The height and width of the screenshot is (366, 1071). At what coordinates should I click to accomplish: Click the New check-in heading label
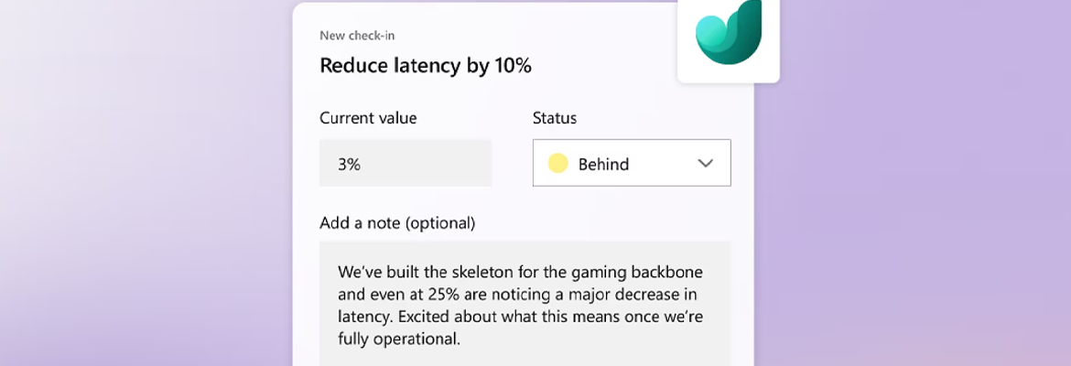(357, 36)
